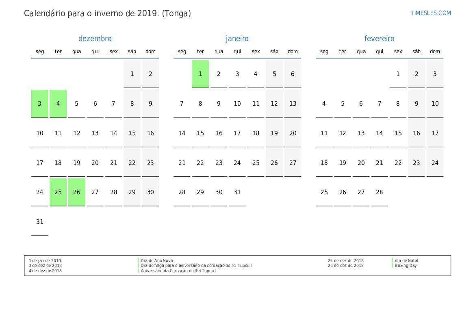The image size is (475, 336).
Task: Select highlighted December 4 holiday cell
Action: pos(58,104)
